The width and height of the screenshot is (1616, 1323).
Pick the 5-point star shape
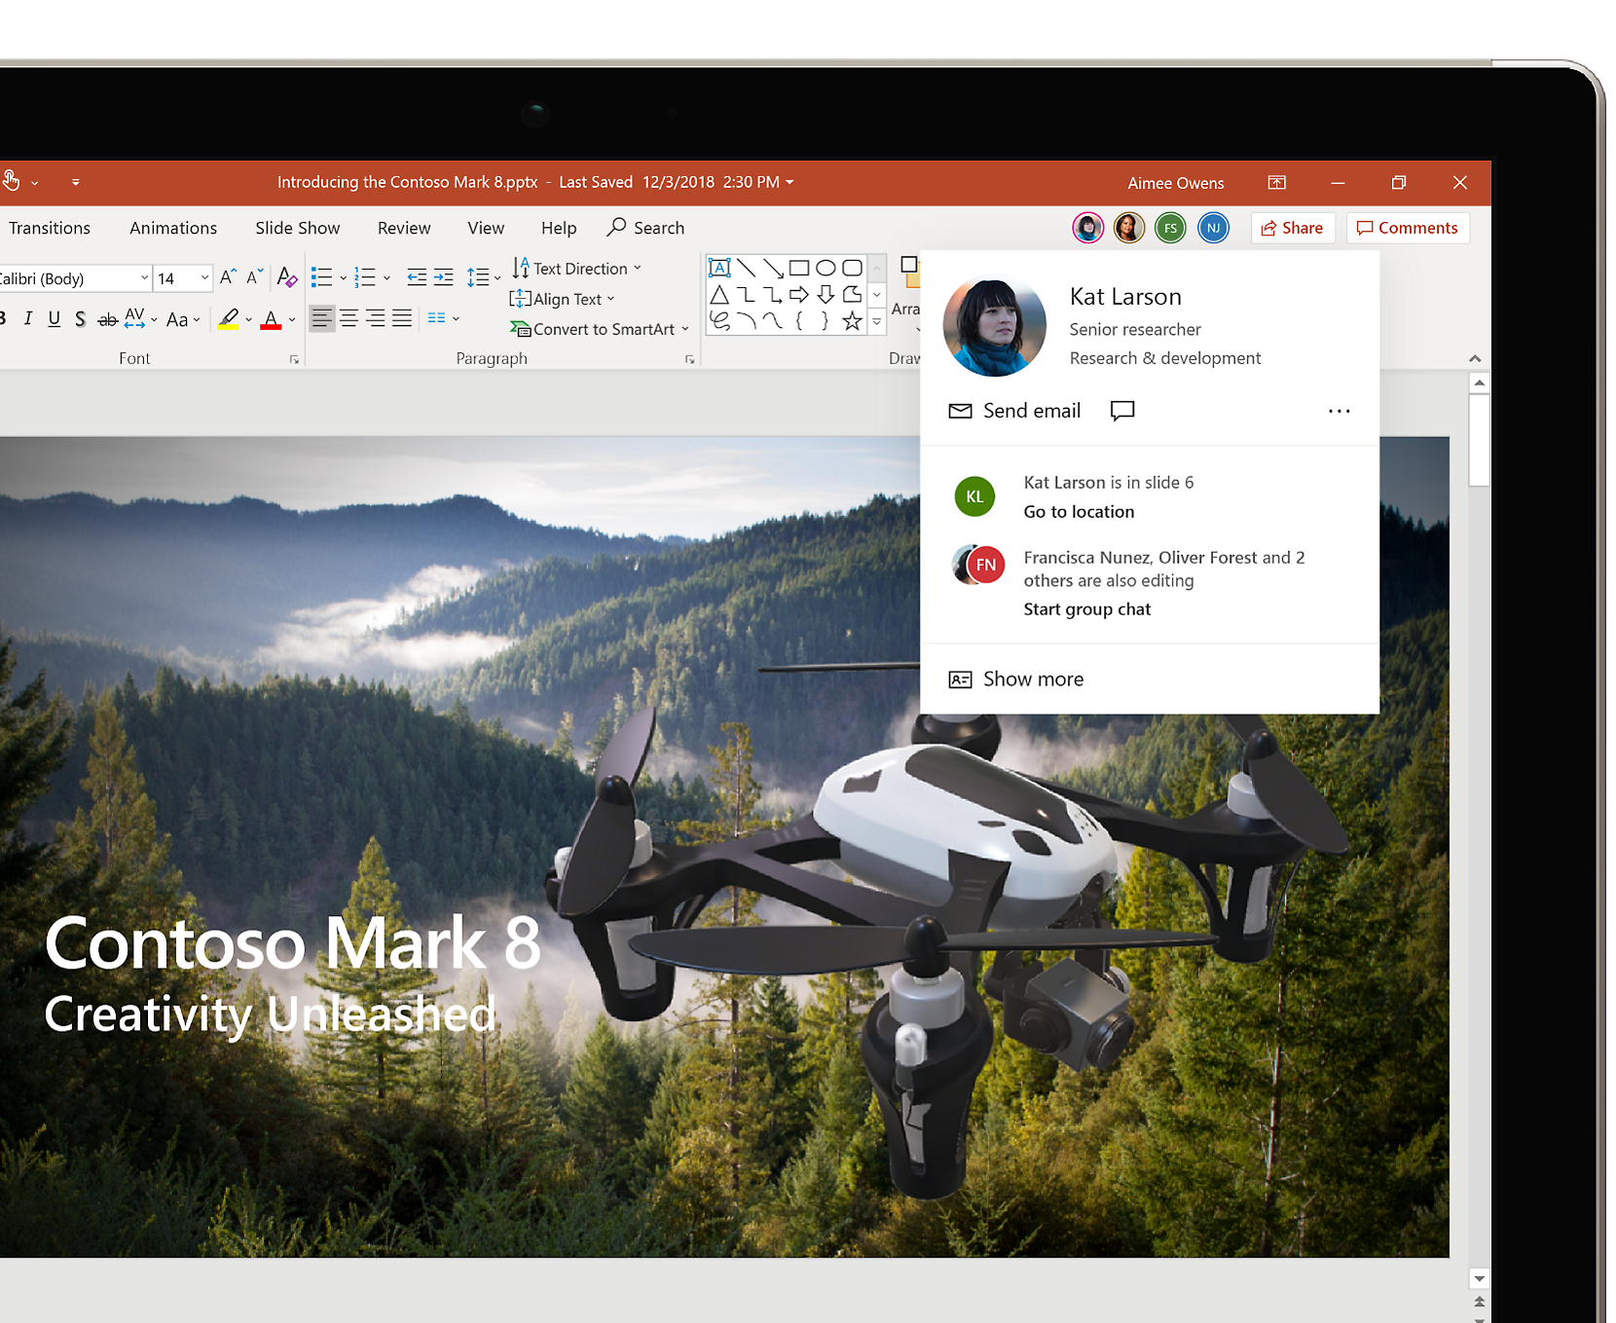(x=852, y=321)
